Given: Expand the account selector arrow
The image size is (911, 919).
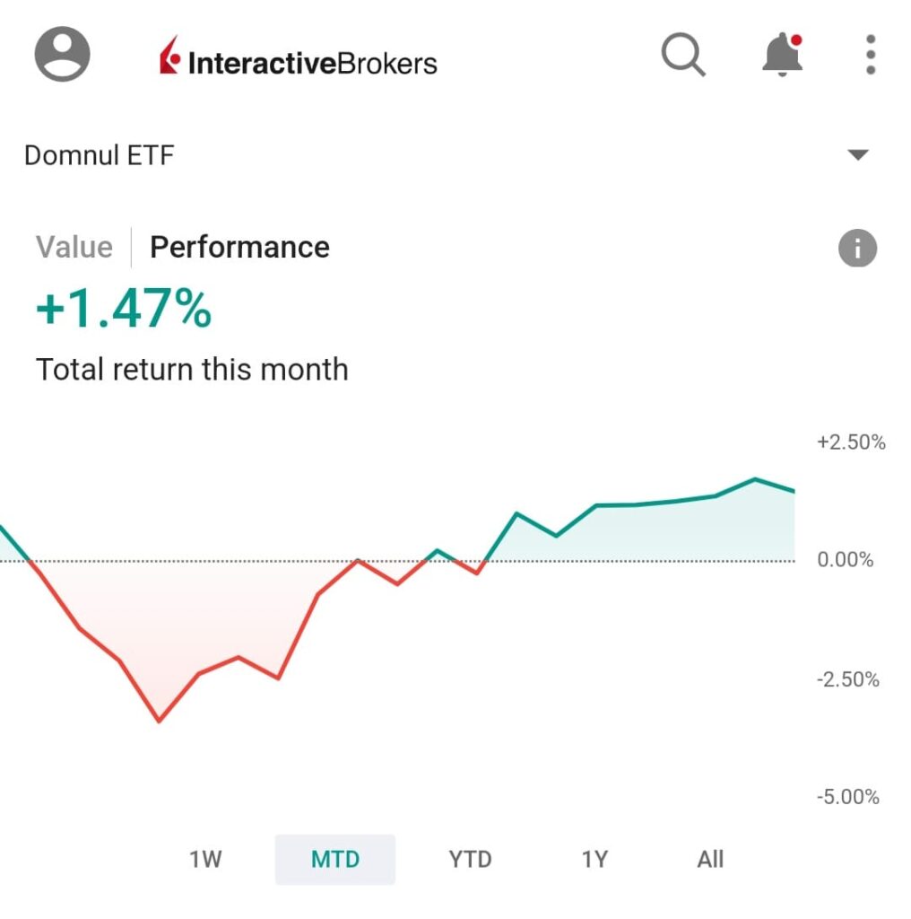Looking at the screenshot, I should [x=858, y=155].
